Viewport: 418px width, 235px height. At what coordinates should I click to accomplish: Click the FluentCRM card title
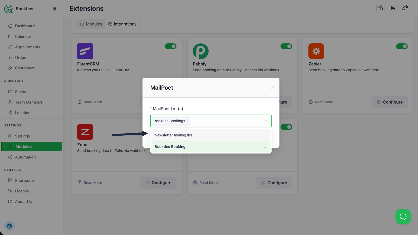click(88, 64)
